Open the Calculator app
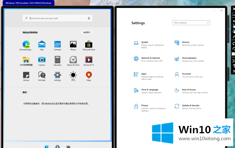This screenshot has width=235, height=148. [x=57, y=60]
